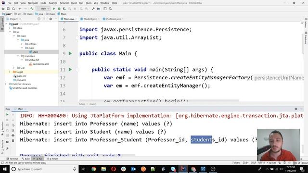Click the collapse all icon in Project panel

click(x=44, y=19)
